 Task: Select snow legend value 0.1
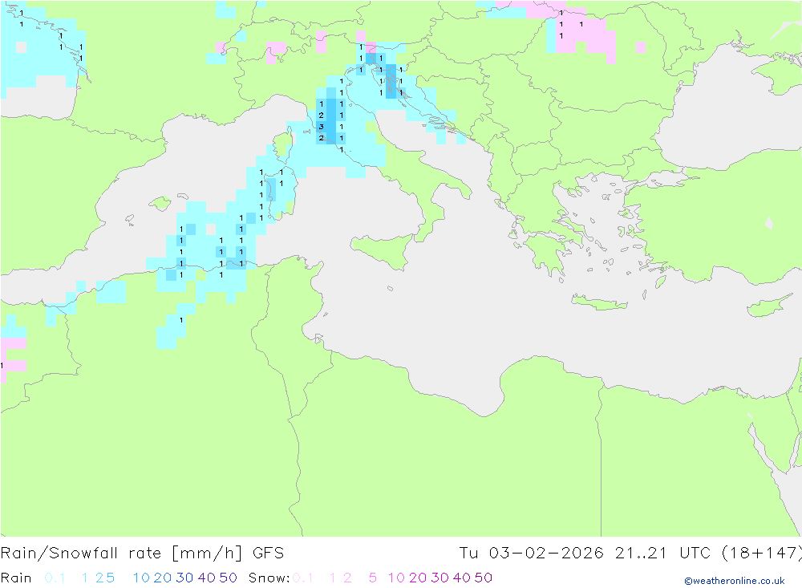pos(302,578)
